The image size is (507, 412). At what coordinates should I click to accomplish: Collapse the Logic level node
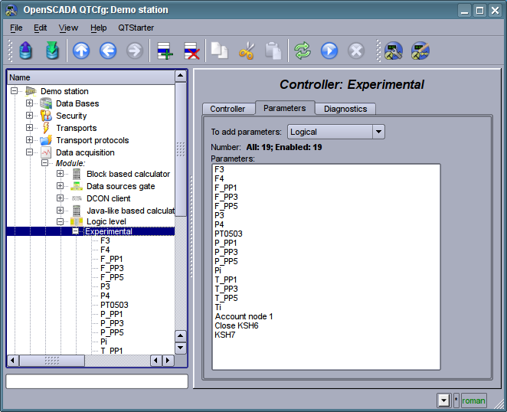tap(60, 221)
